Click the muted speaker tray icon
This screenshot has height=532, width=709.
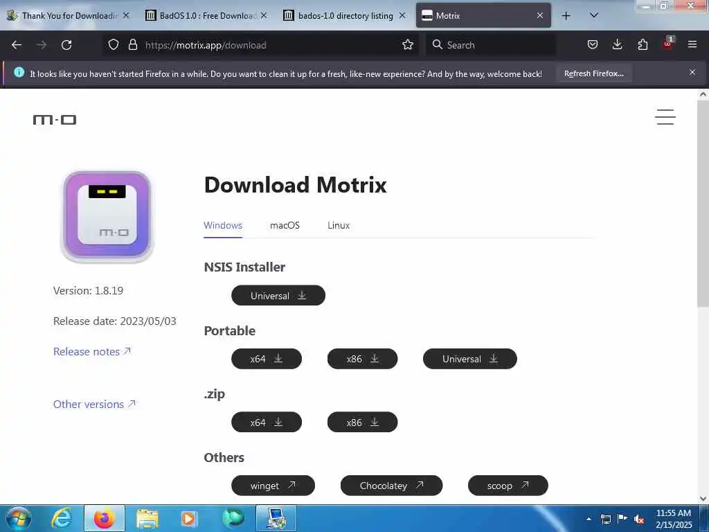[x=639, y=519]
